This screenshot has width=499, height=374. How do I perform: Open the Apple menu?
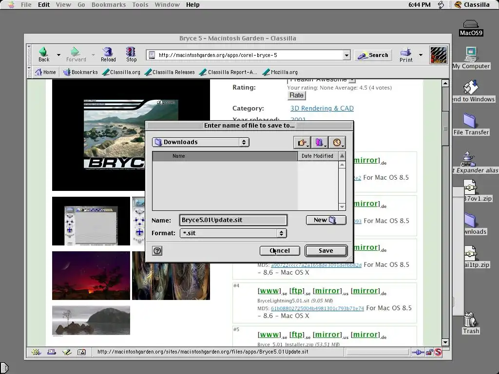click(x=11, y=5)
